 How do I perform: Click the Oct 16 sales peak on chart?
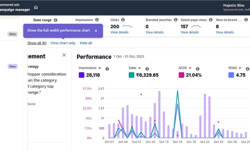pyautogui.click(x=177, y=91)
